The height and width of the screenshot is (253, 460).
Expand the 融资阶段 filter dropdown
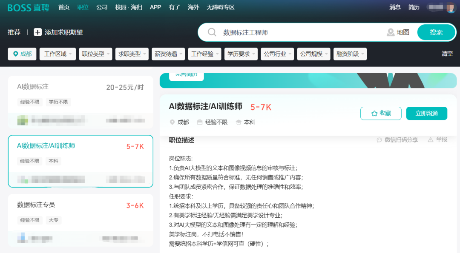tap(350, 54)
